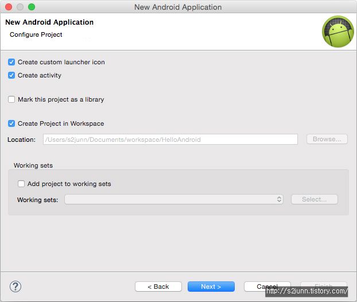357x302 pixels.
Task: Open the Working sets combo box
Action: tap(174, 199)
